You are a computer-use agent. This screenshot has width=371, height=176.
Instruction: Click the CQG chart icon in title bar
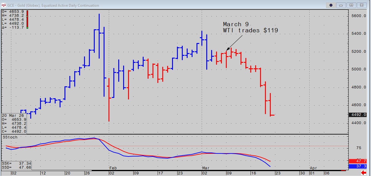point(3,5)
